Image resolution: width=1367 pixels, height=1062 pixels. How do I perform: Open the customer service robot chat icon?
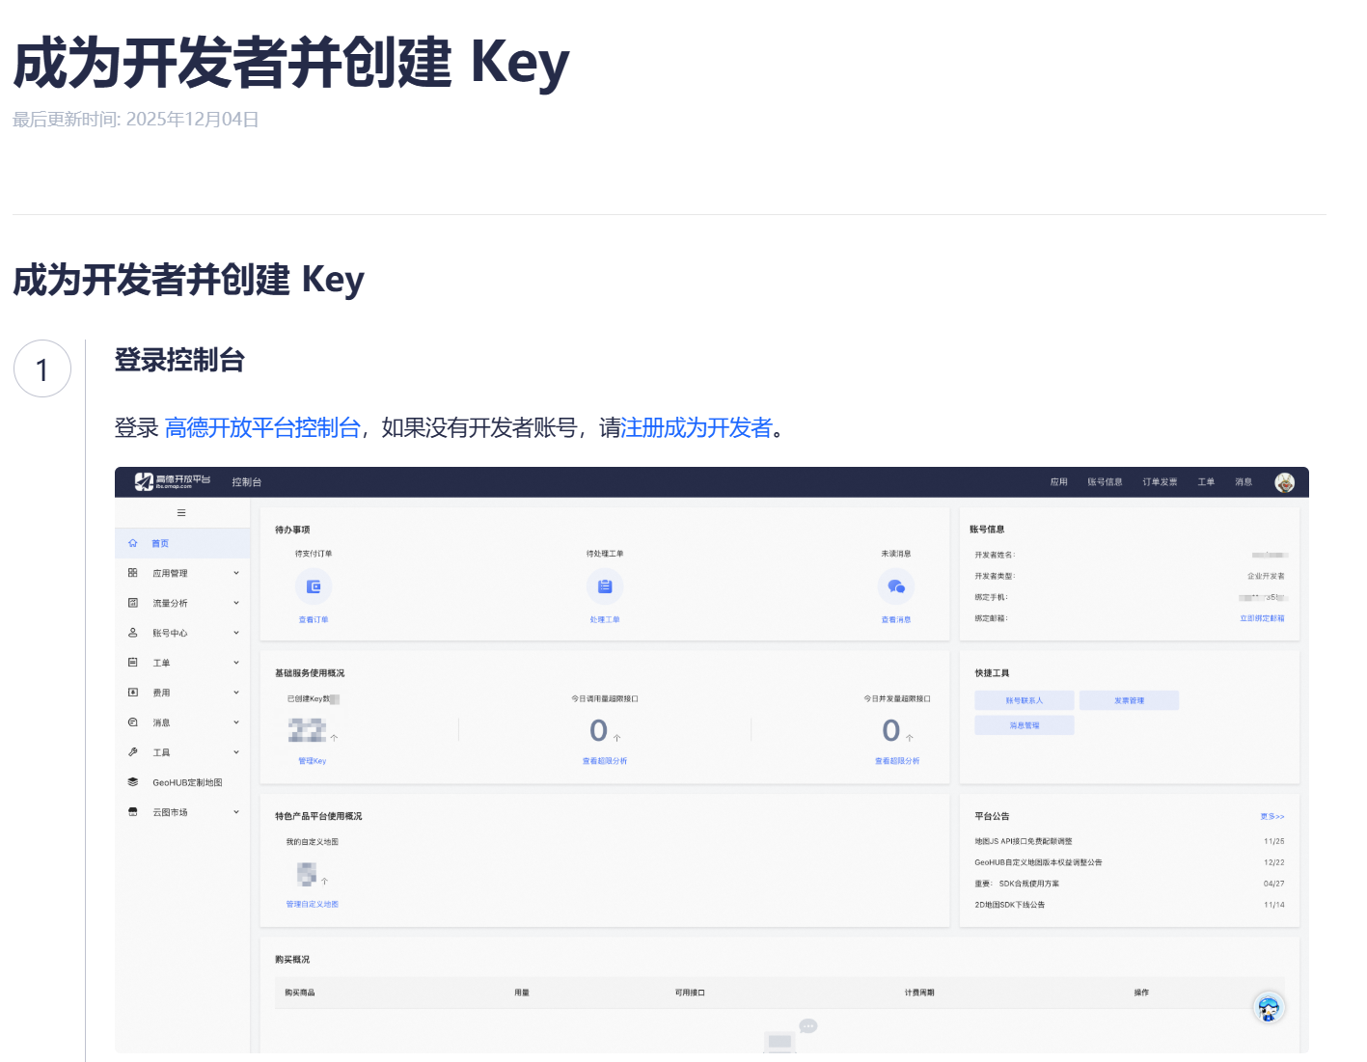1269,1008
